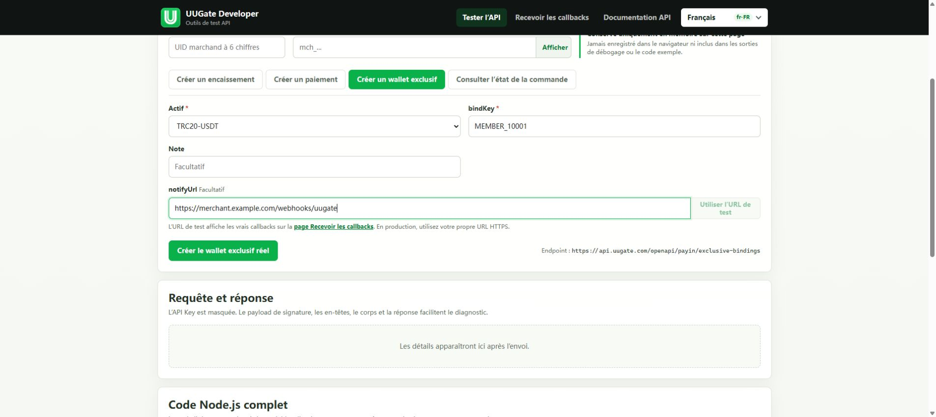Click the UUGate Developer title text
The width and height of the screenshot is (936, 417).
[x=222, y=14]
